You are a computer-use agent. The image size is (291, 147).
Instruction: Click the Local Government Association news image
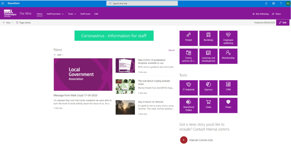pos(83,74)
